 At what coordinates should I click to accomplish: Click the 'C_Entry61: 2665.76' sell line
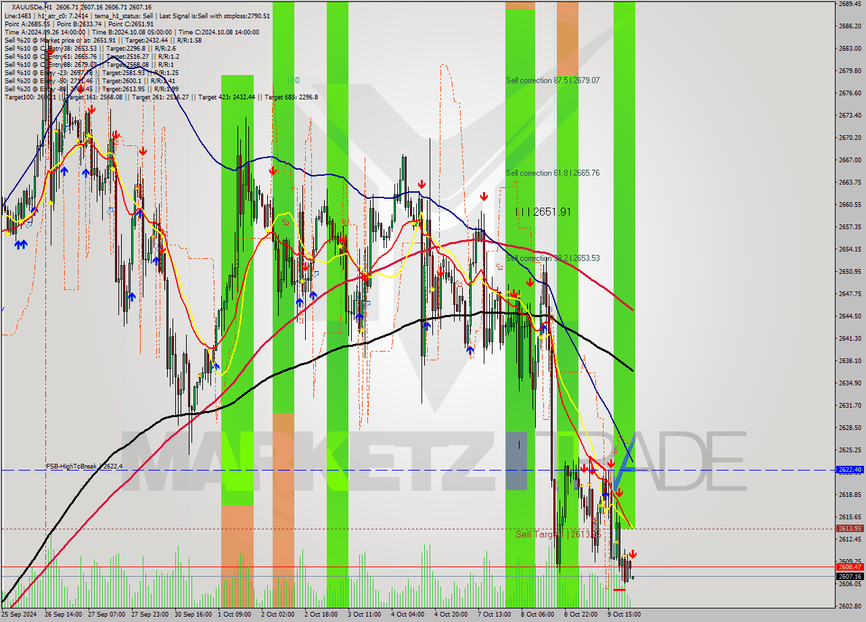point(92,56)
